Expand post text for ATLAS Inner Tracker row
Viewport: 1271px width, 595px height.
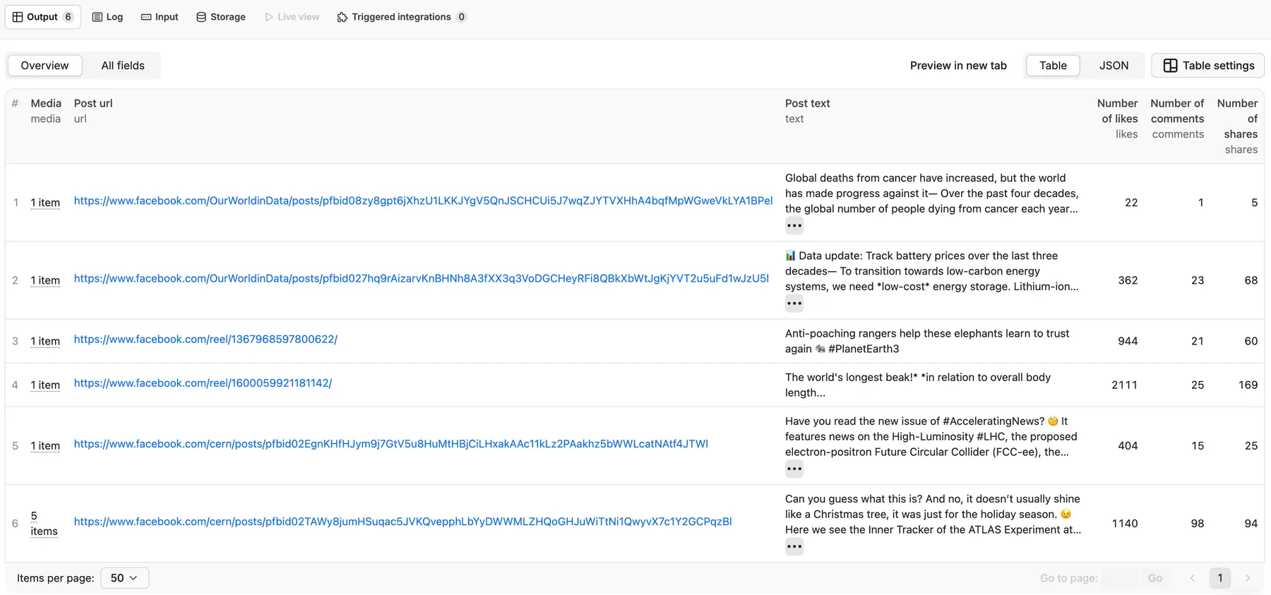794,546
